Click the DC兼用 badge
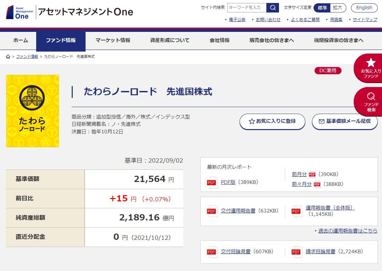 point(328,71)
